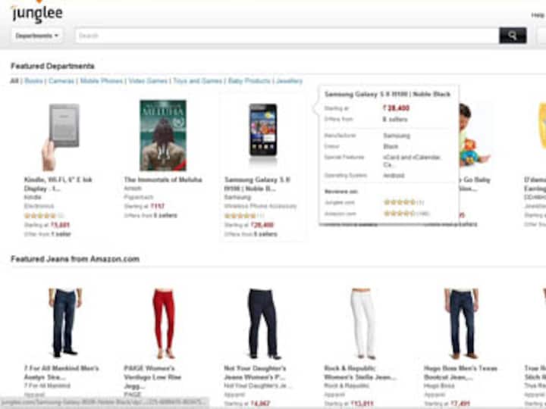Viewport: 546px width, 409px height.
Task: Select the Toys and Games filter
Action: coord(197,81)
